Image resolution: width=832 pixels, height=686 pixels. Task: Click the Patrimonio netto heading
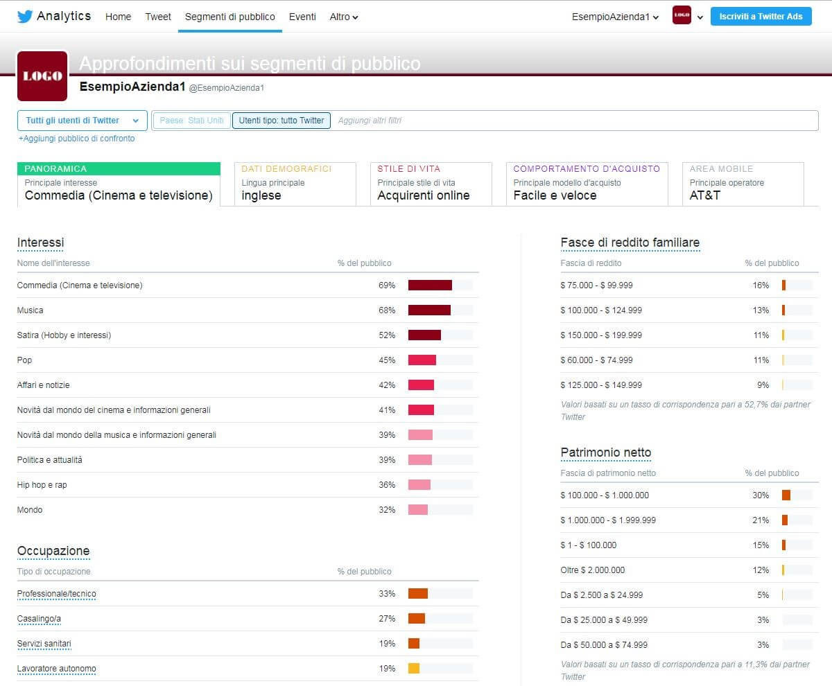(x=606, y=453)
